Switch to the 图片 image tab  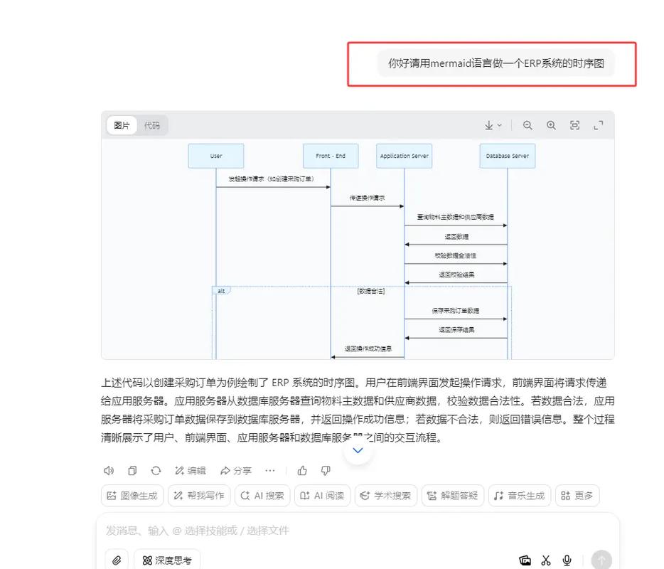121,124
